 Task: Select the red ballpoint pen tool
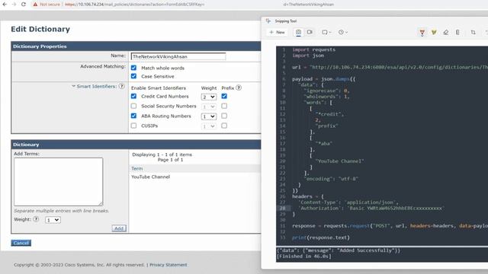click(x=422, y=32)
